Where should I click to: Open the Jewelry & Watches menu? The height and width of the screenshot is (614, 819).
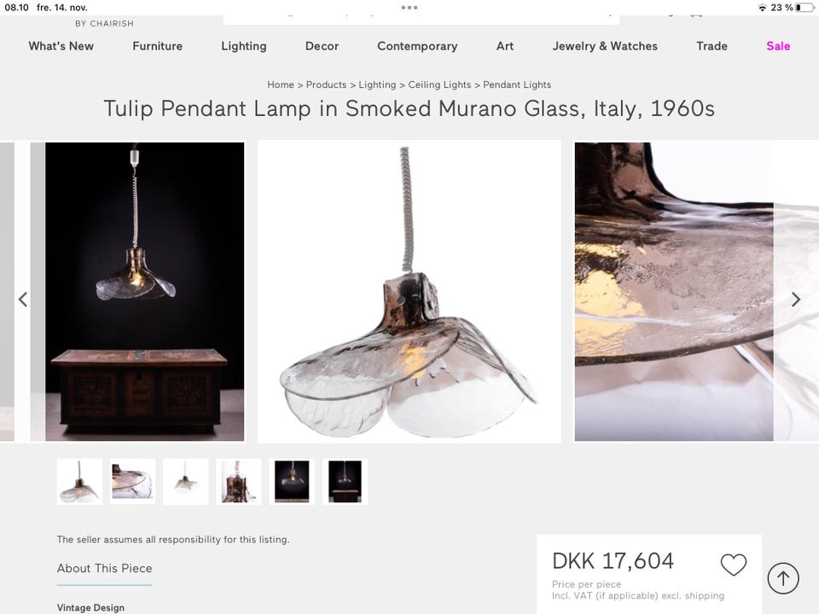pos(605,46)
